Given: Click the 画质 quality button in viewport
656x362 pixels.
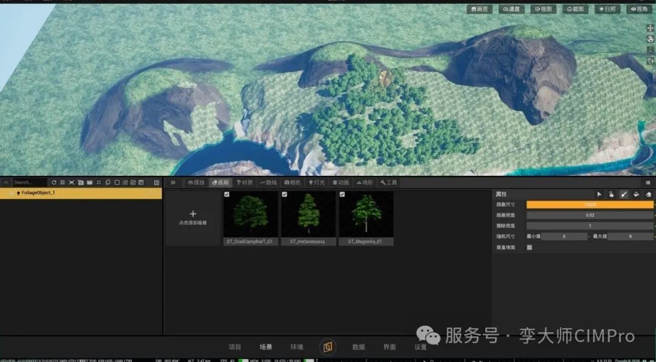Looking at the screenshot, I should (x=479, y=9).
